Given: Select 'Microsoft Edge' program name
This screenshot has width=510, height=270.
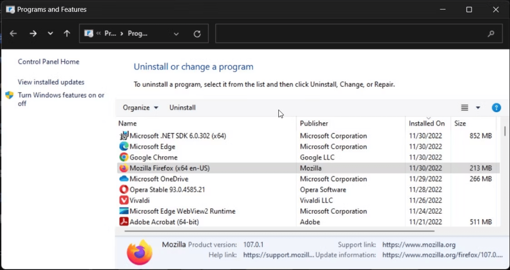Looking at the screenshot, I should click(152, 147).
